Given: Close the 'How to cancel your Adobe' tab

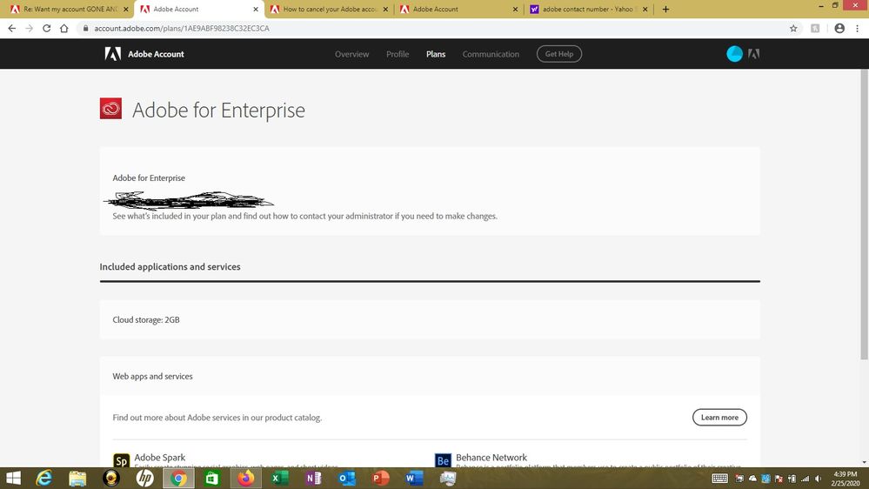Looking at the screenshot, I should (385, 9).
